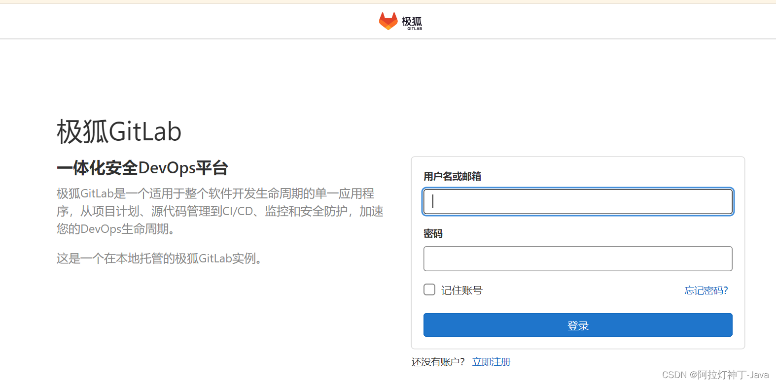The height and width of the screenshot is (384, 776).
Task: Click the 这是一个在本地托管的极狐GitLab实例 sentence
Action: [159, 258]
